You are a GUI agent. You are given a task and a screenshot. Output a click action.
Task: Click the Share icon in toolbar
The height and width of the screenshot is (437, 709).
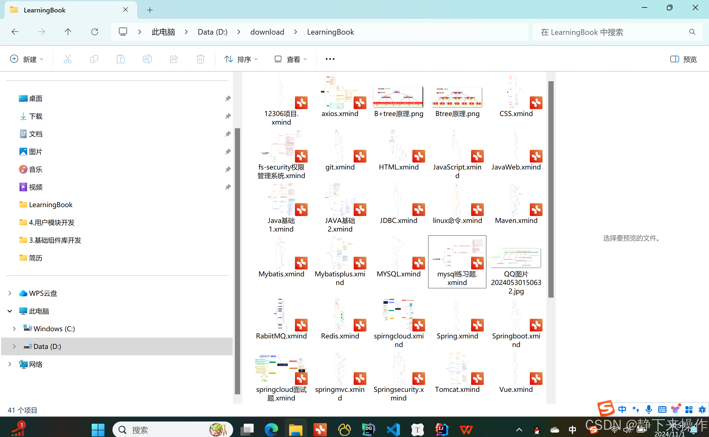[x=174, y=59]
